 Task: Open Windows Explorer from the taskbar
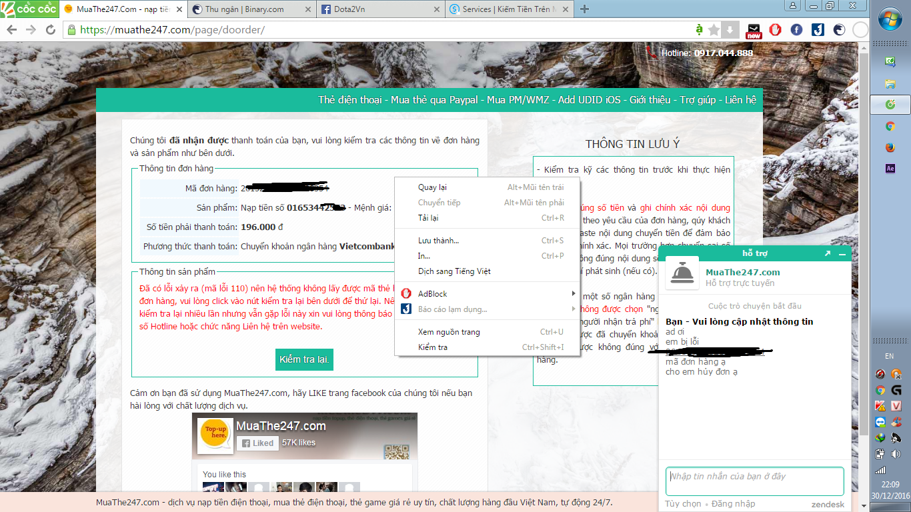pyautogui.click(x=890, y=83)
